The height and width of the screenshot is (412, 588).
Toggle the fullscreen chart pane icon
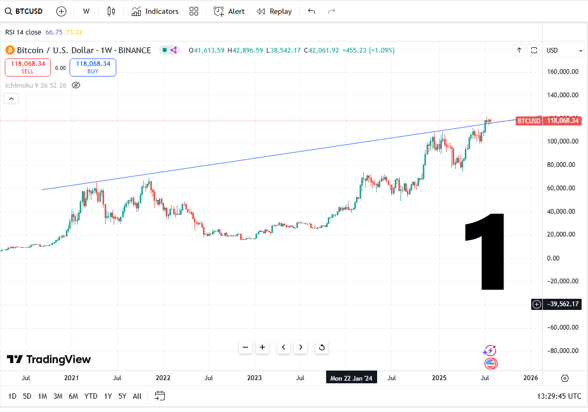(x=534, y=51)
